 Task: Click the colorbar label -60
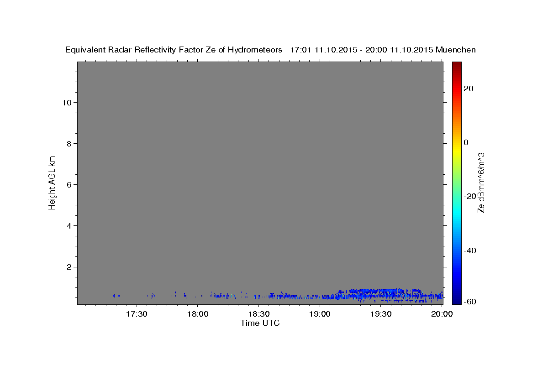click(469, 302)
